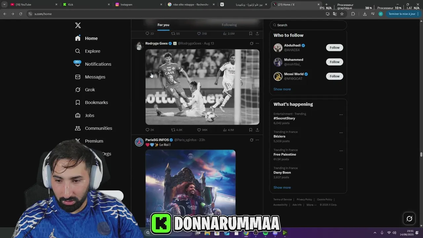
Task: Open the Béziers trend
Action: (x=279, y=136)
